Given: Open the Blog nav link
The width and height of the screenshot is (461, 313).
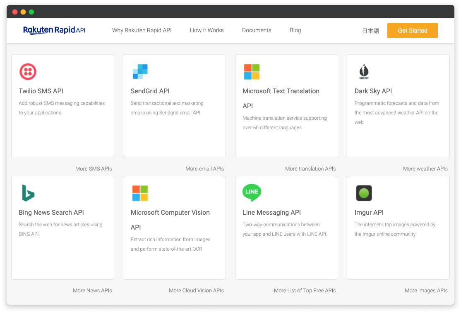Looking at the screenshot, I should click(295, 30).
